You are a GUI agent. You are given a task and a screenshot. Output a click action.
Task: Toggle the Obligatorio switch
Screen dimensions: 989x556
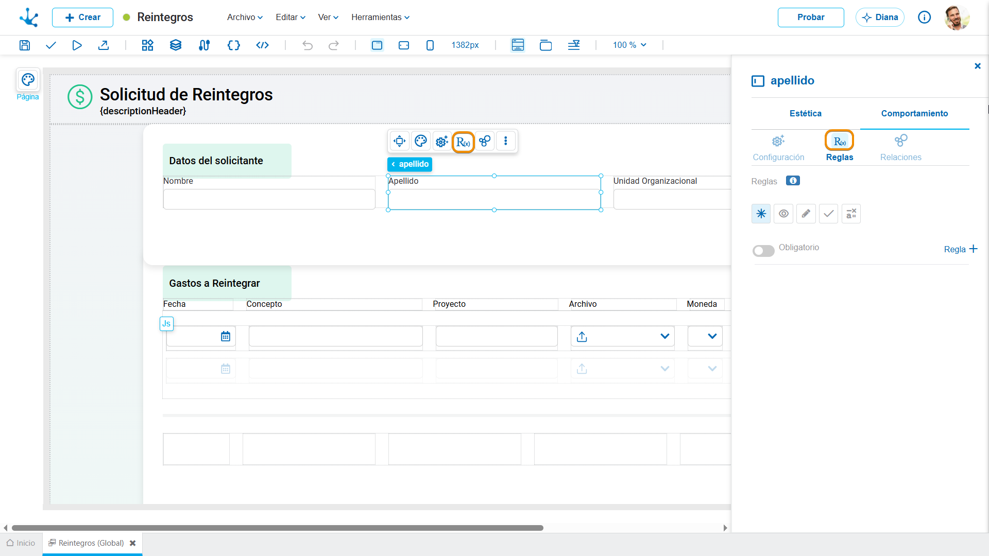coord(763,251)
